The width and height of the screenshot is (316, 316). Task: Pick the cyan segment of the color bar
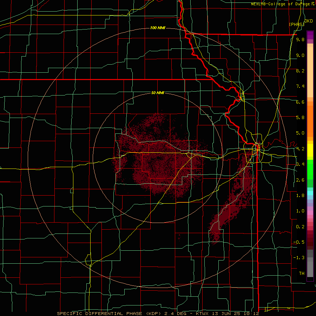tap(310, 193)
